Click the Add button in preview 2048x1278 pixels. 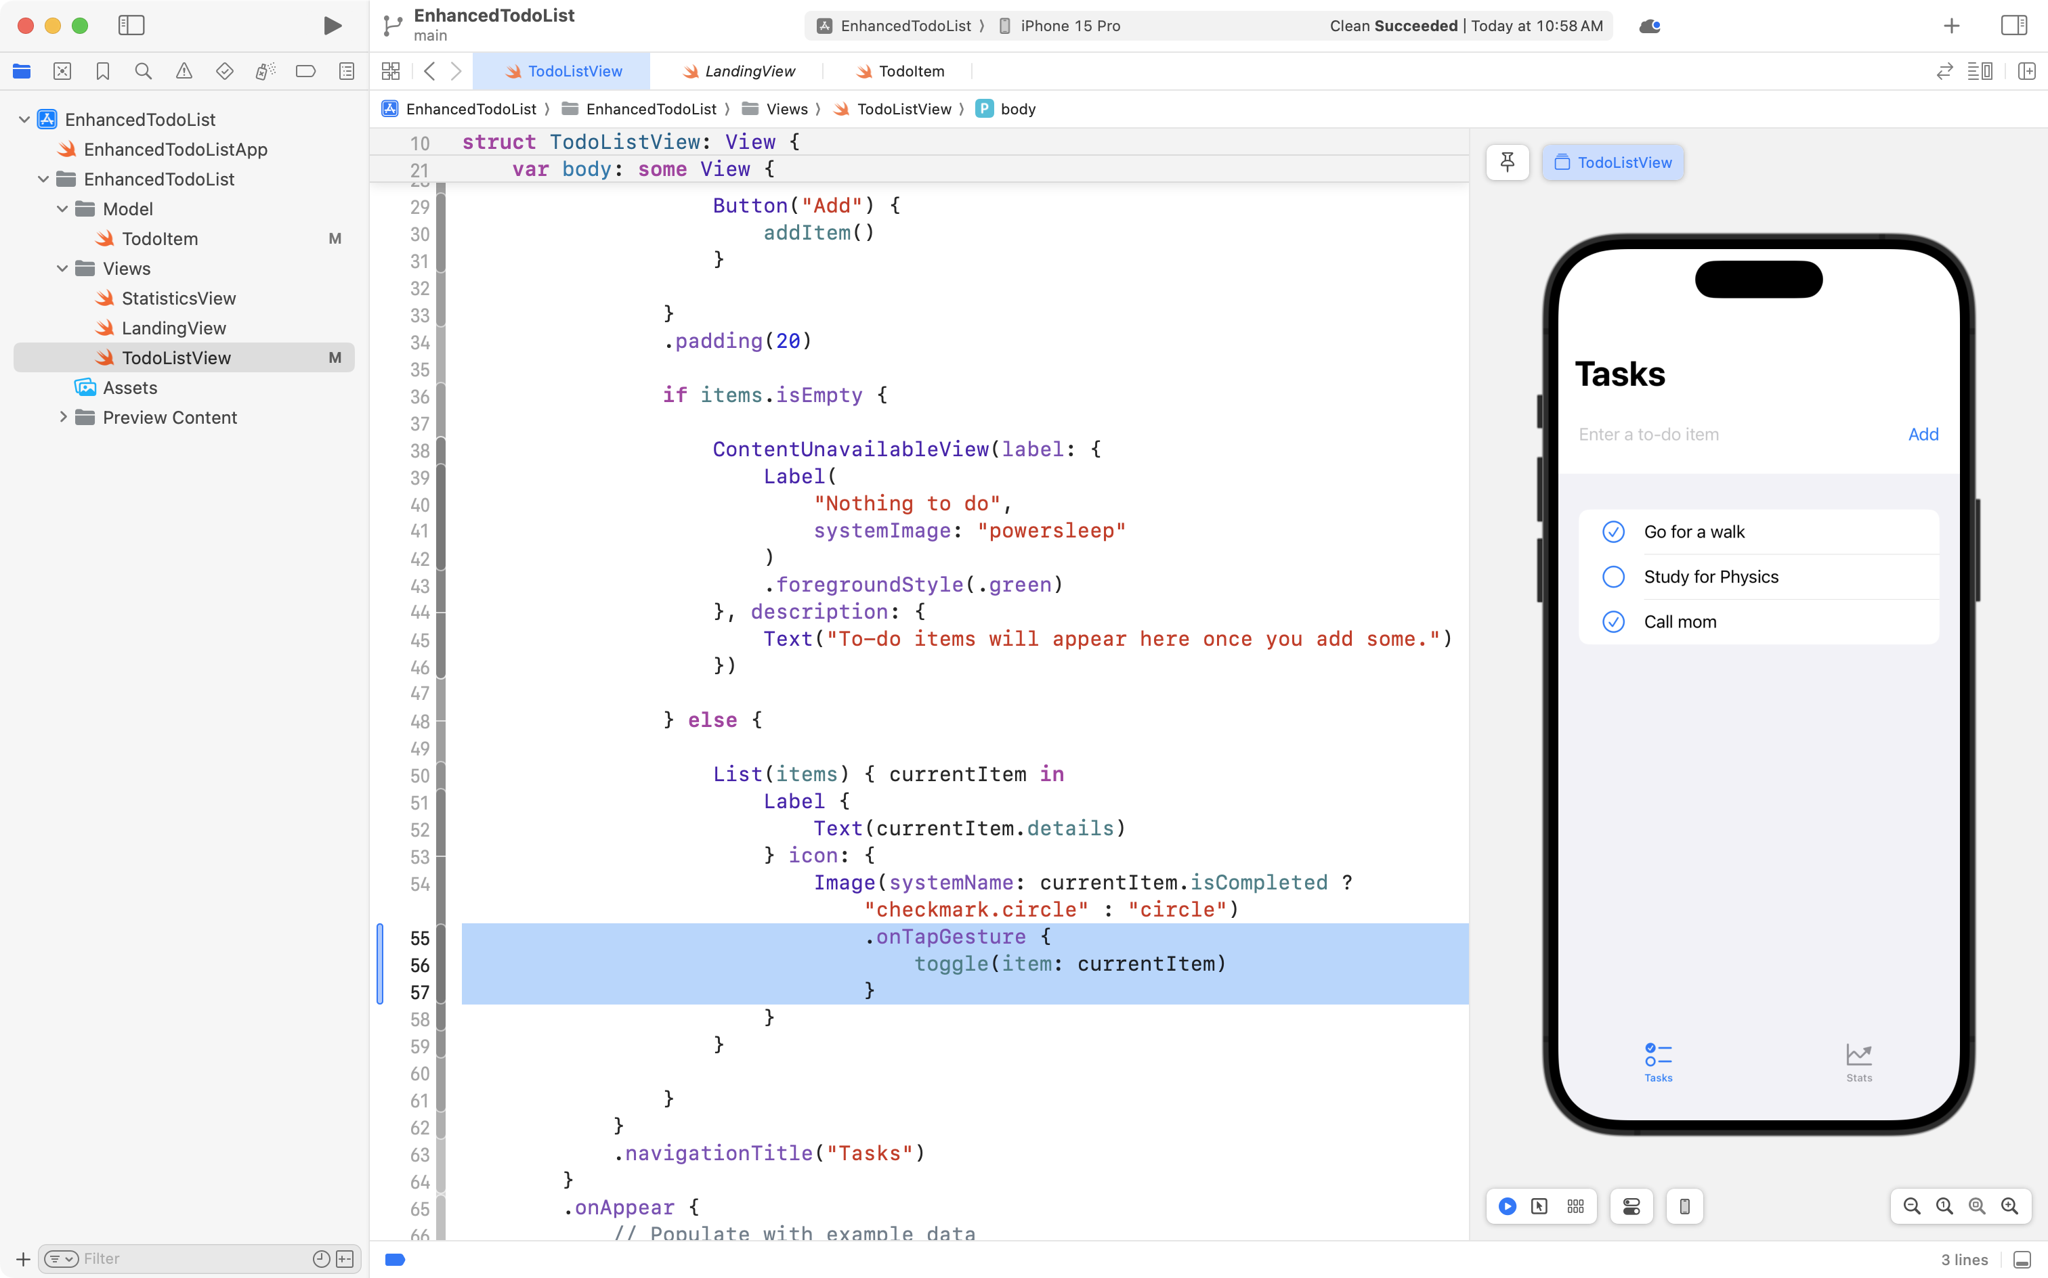point(1923,435)
